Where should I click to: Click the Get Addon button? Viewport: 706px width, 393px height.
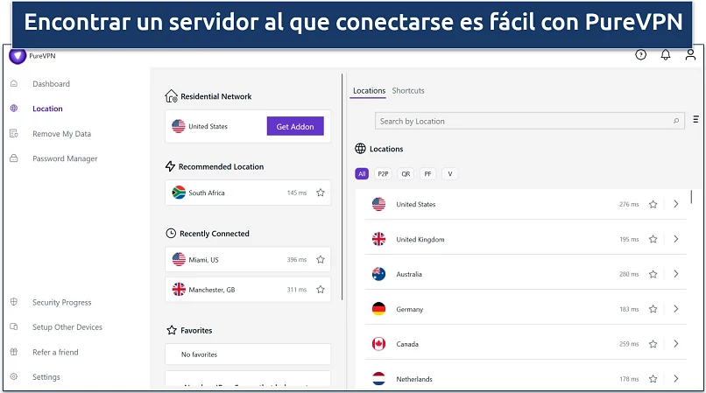pyautogui.click(x=295, y=127)
